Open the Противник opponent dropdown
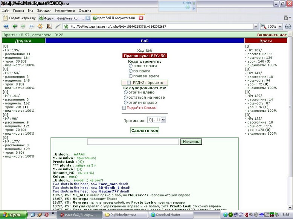Screen dimensions: 293x219 tap(157, 120)
